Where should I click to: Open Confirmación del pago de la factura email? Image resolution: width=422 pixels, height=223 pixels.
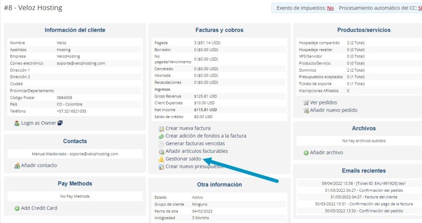(364, 204)
